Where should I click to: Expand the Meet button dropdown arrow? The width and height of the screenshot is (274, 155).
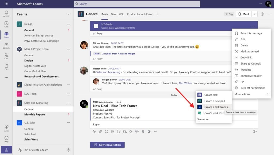(255, 14)
